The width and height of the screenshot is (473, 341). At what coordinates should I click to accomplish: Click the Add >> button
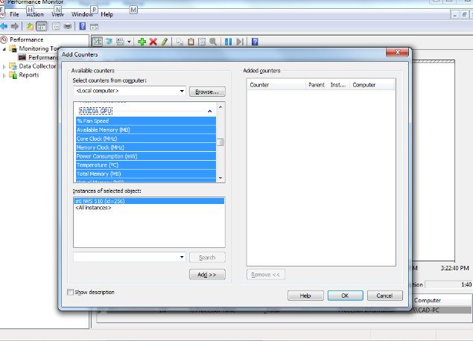pos(207,275)
